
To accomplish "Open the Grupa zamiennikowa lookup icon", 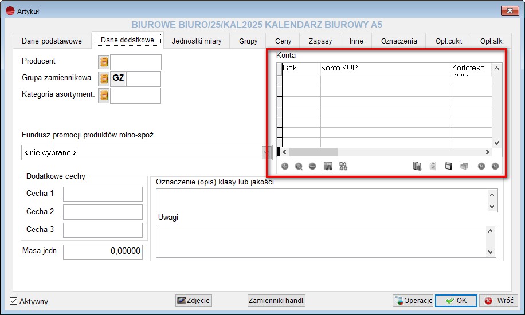I will [x=104, y=78].
